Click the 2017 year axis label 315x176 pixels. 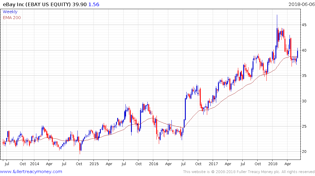[213, 164]
